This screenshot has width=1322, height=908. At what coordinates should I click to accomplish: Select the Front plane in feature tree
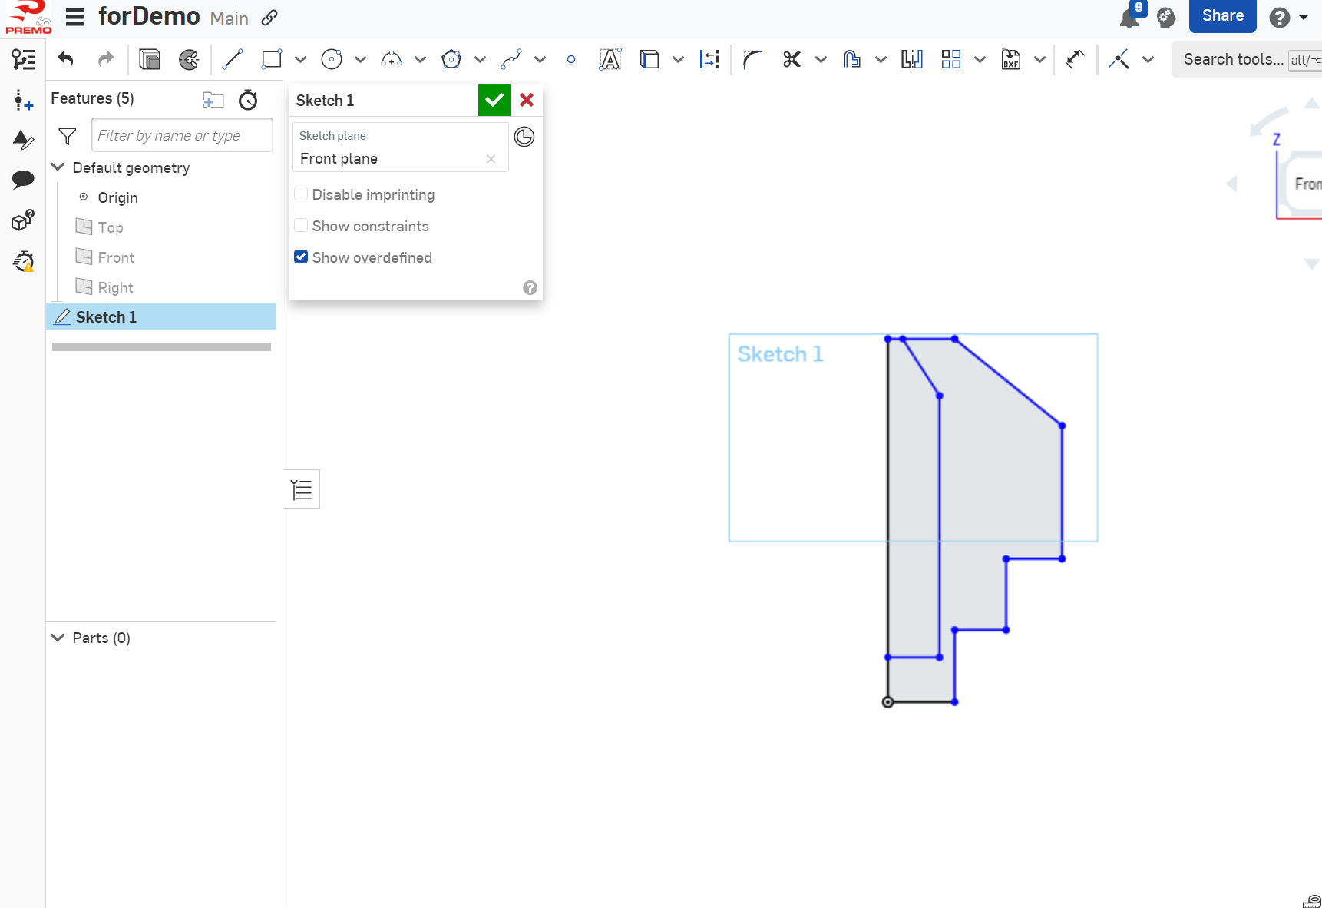coord(116,257)
